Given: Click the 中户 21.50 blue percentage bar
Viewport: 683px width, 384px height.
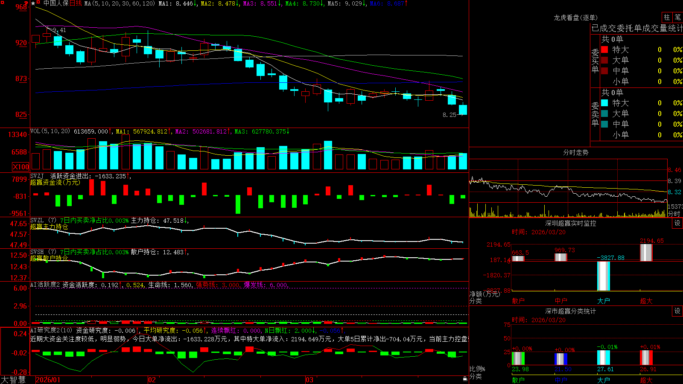Looking at the screenshot, I should [x=561, y=359].
